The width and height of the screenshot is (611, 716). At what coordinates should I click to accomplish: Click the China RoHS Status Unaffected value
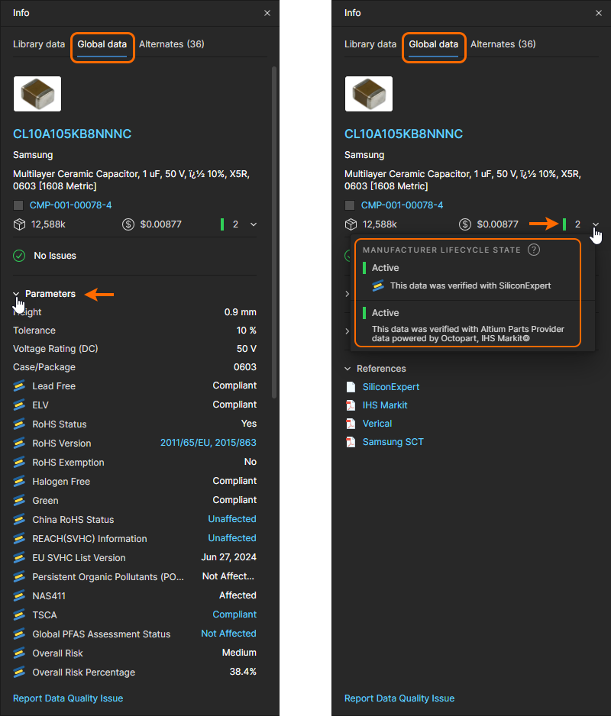pyautogui.click(x=232, y=519)
